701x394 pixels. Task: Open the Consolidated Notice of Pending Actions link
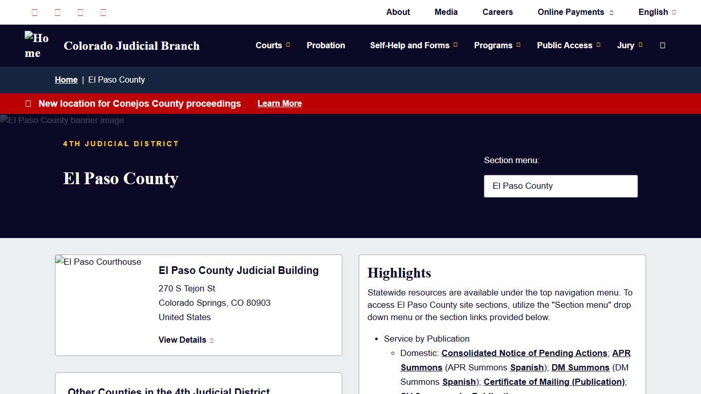[x=524, y=353]
